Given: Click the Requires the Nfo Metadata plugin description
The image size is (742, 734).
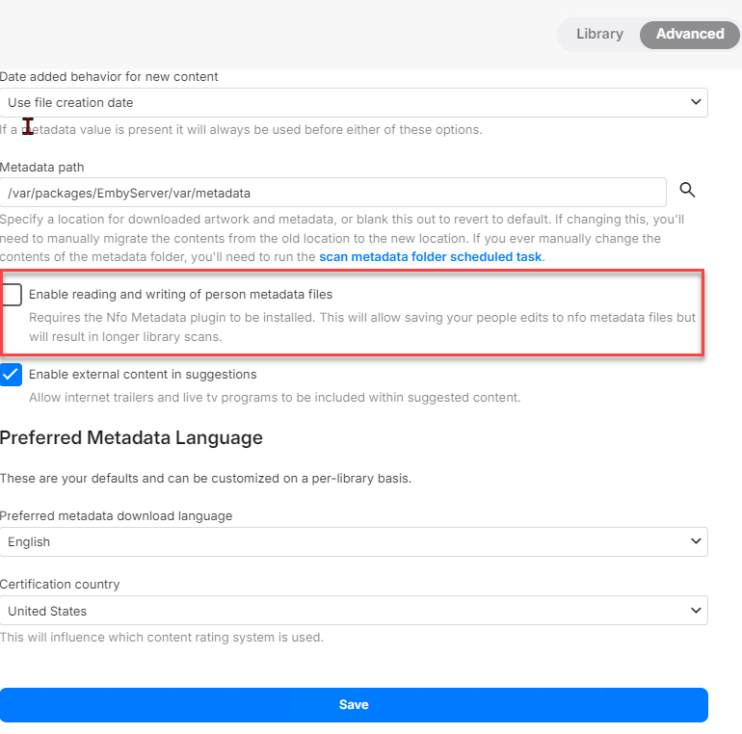Looking at the screenshot, I should click(362, 327).
